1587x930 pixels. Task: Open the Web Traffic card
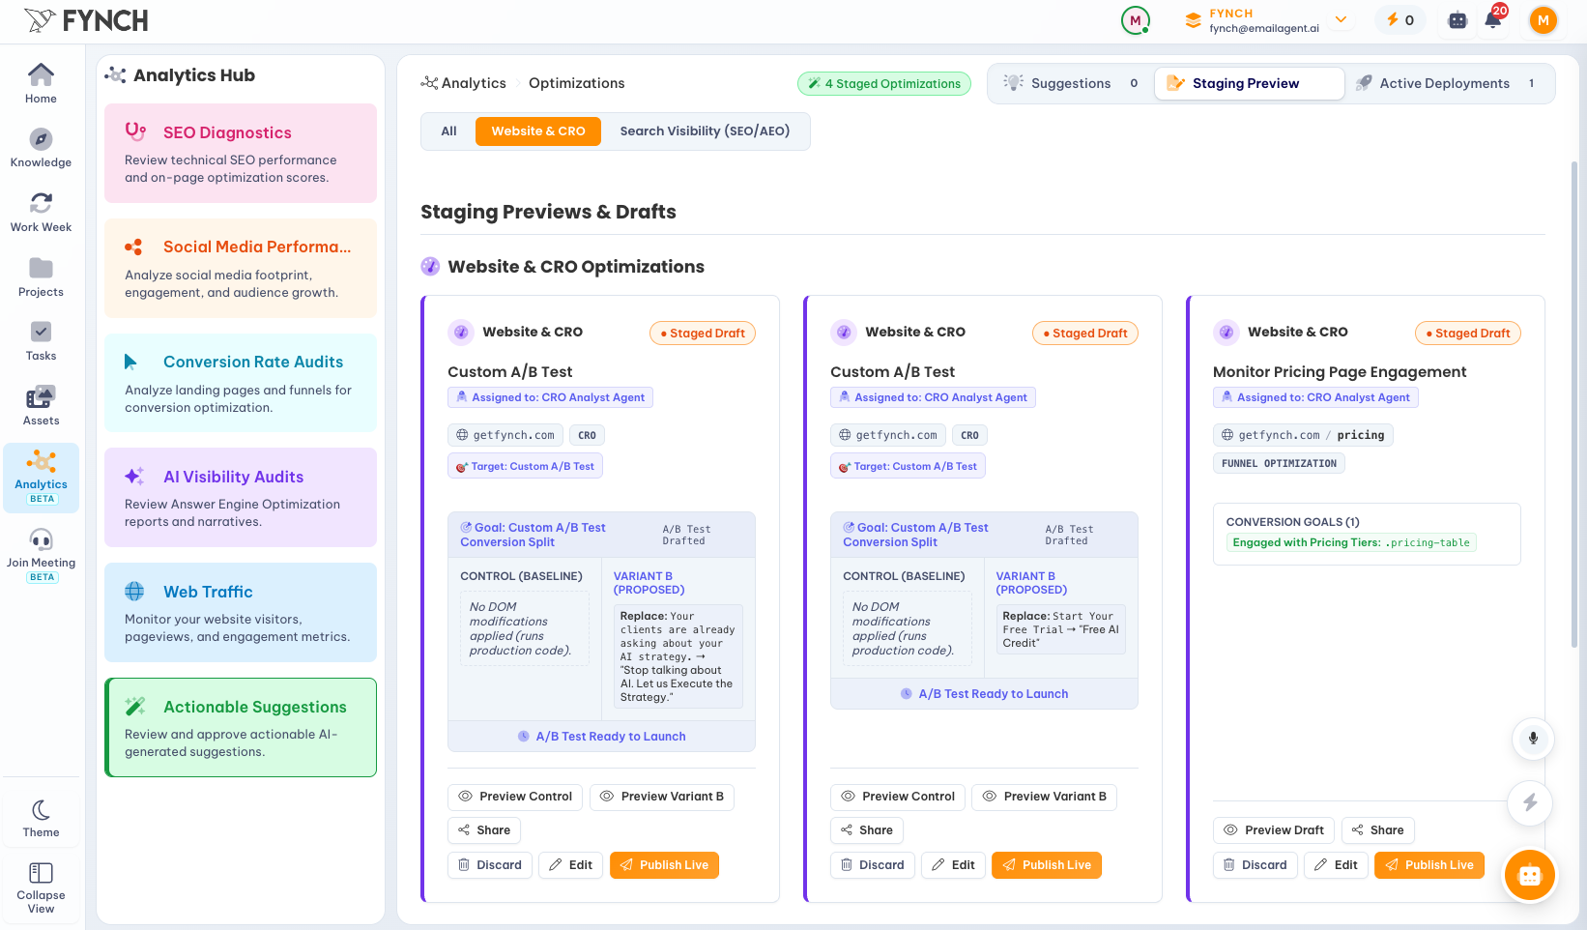(x=241, y=612)
